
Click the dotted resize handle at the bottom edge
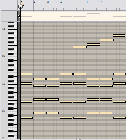click(x=79, y=139)
